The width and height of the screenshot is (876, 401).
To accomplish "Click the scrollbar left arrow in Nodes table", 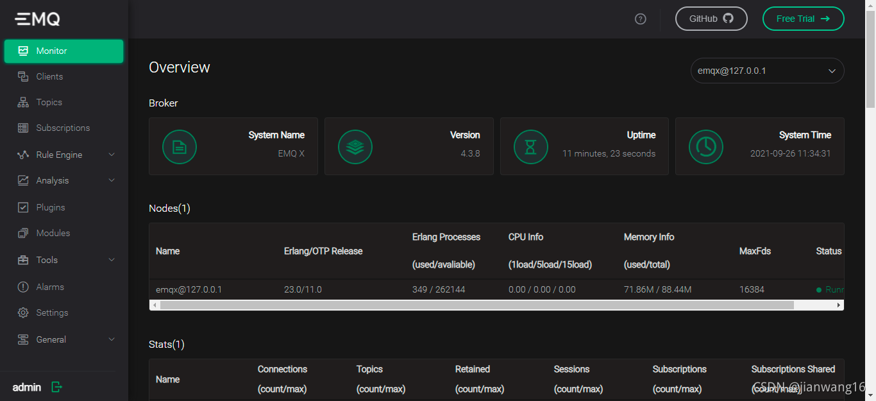I will coord(154,305).
